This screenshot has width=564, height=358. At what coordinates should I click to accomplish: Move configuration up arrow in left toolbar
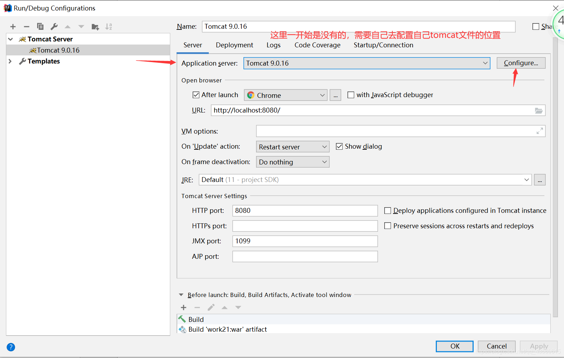68,27
